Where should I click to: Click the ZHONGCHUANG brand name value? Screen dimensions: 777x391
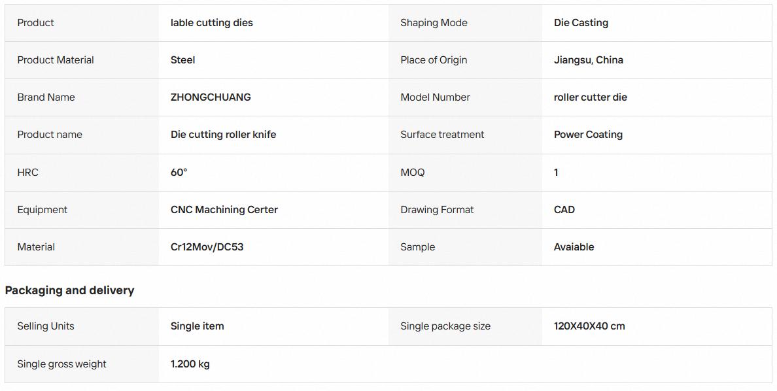point(211,97)
